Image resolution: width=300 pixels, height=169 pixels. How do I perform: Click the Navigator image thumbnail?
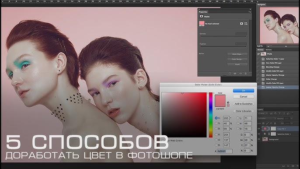tap(279, 25)
